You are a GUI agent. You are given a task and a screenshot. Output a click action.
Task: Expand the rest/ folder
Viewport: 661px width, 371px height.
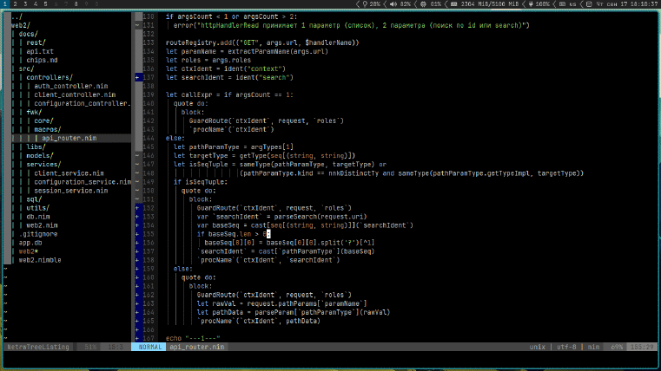(x=36, y=42)
